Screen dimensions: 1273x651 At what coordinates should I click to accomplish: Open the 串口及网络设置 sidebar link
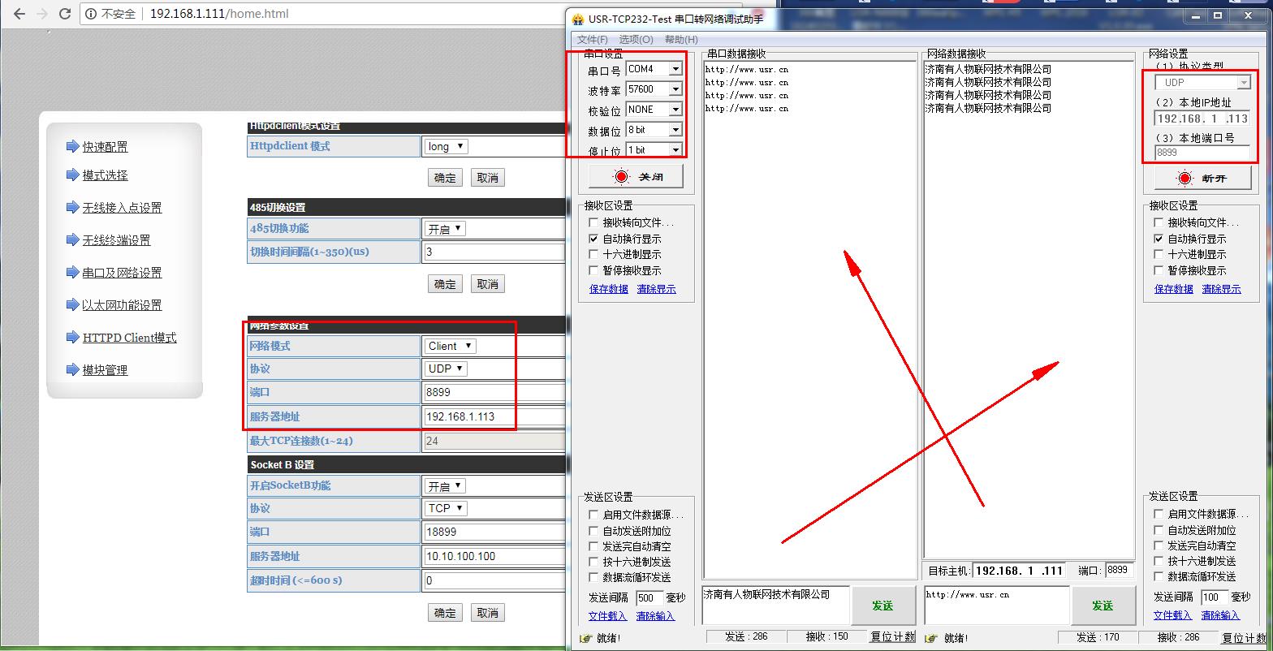click(122, 273)
